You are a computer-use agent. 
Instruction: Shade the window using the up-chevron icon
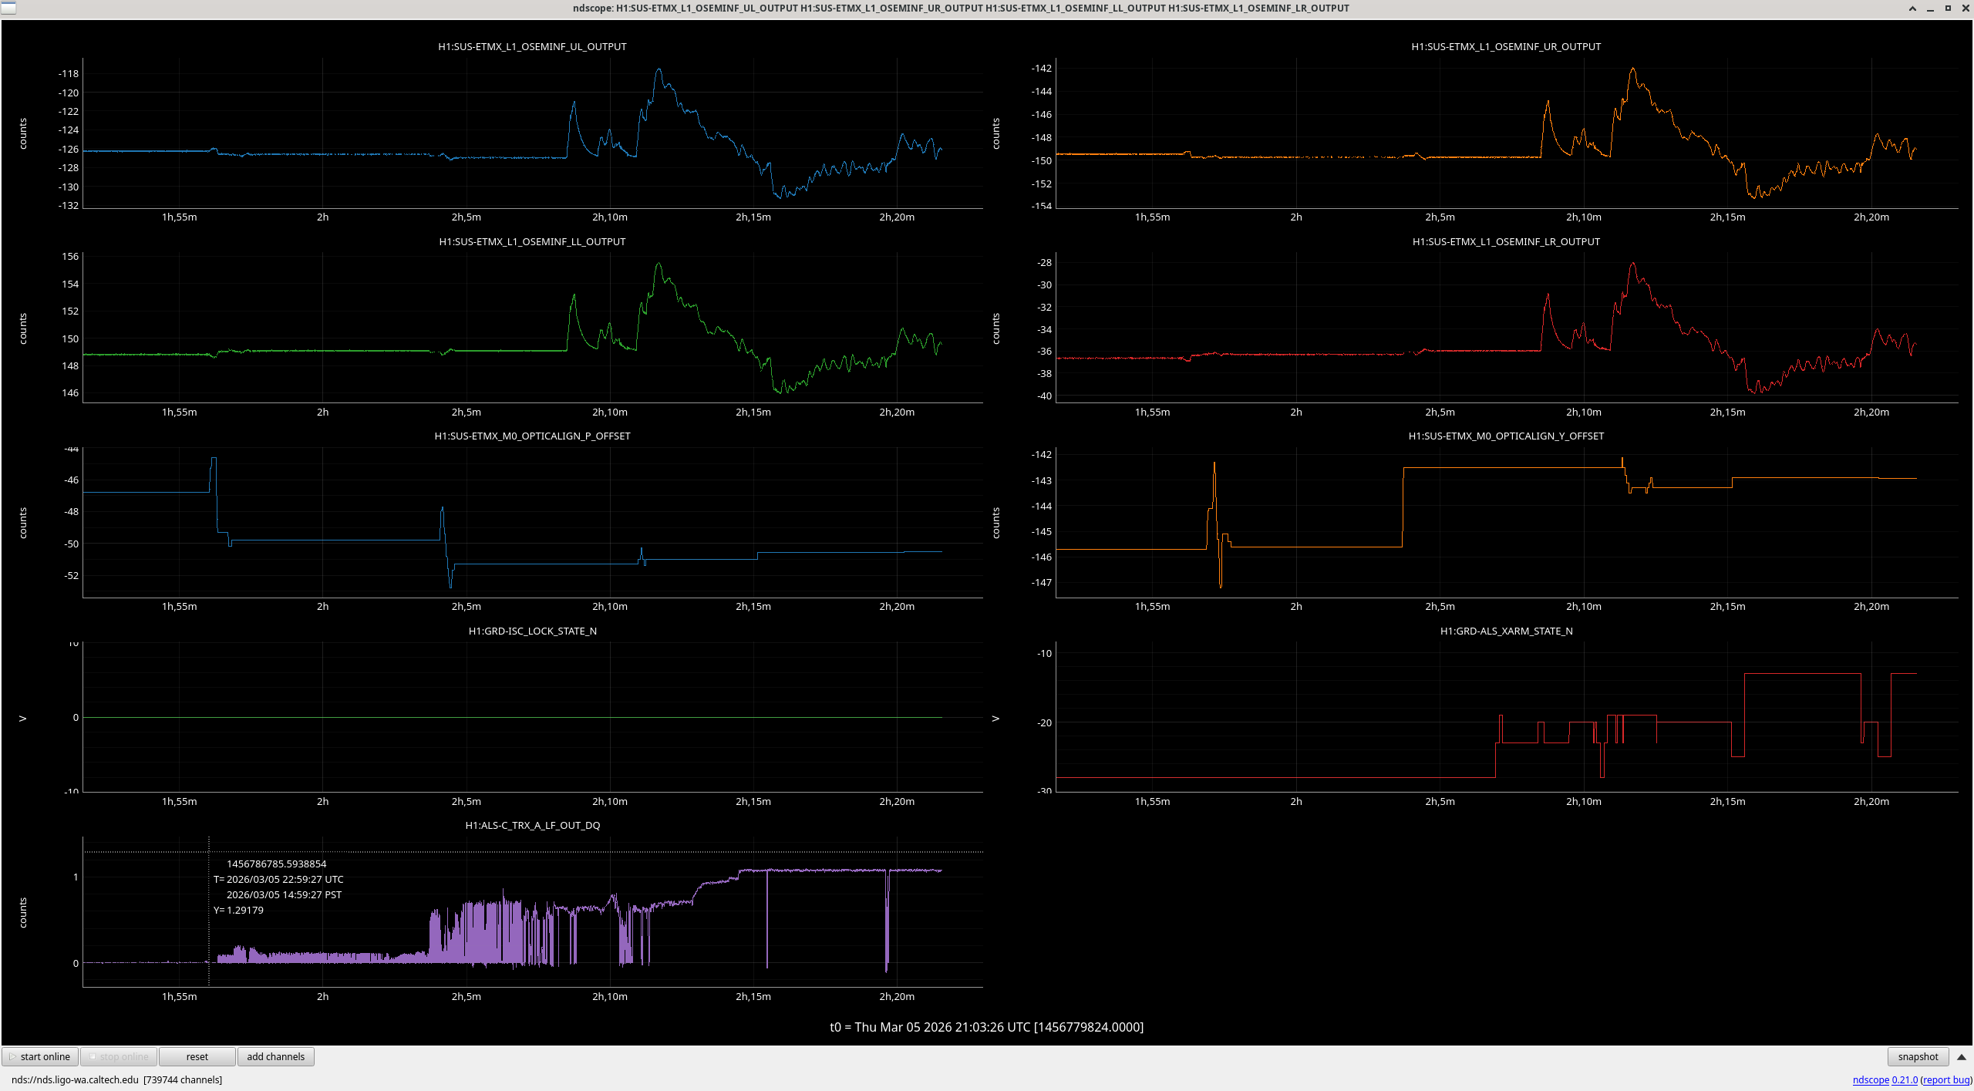[x=1912, y=8]
